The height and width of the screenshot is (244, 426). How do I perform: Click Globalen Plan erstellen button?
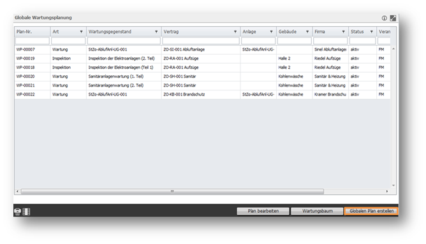[371, 211]
